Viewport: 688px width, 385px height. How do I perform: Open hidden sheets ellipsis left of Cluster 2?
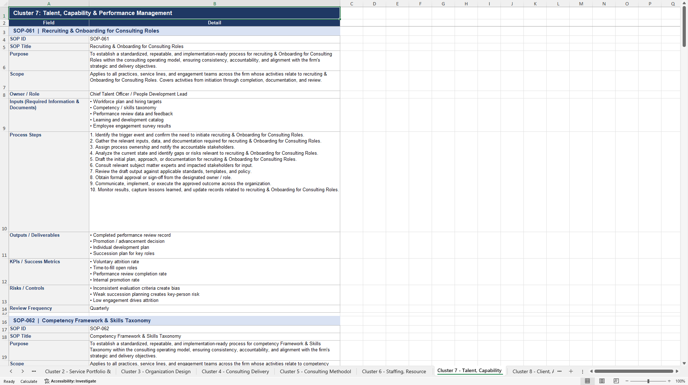pyautogui.click(x=34, y=371)
